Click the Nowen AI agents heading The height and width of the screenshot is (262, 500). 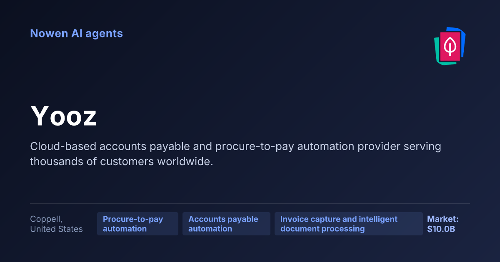[76, 33]
